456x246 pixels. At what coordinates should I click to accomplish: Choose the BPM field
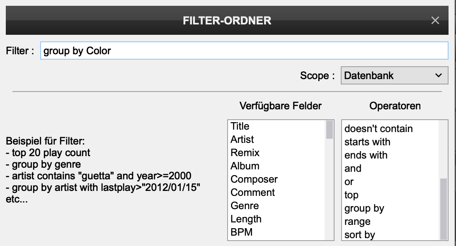point(241,232)
